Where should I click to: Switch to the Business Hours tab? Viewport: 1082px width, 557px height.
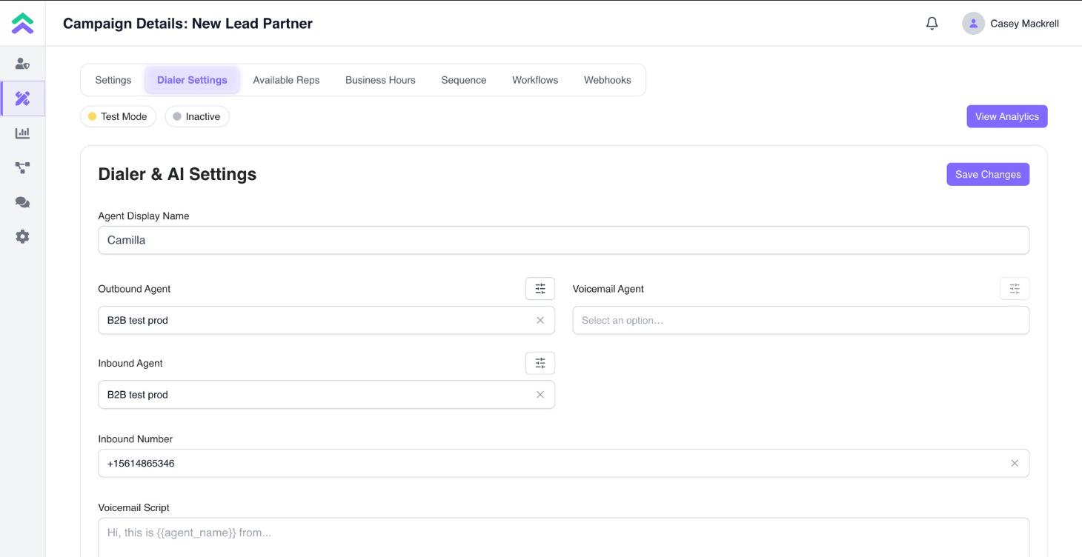[379, 79]
